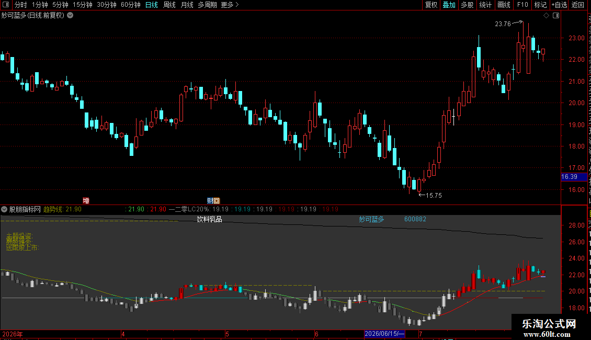Activate the 画线 drawing tool
The height and width of the screenshot is (340, 591).
click(x=504, y=5)
